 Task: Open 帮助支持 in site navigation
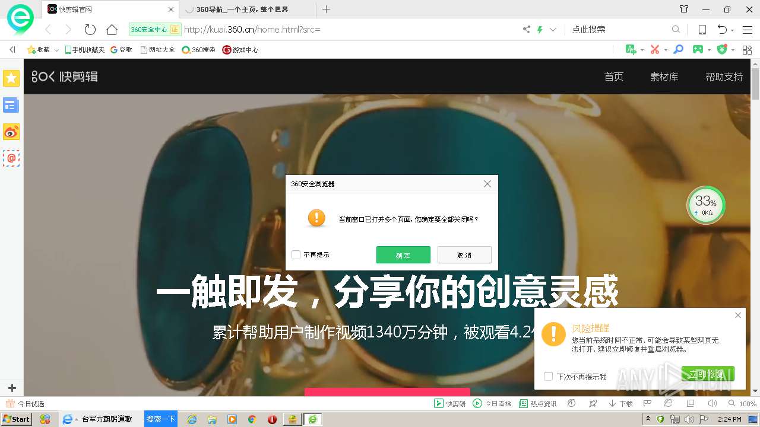724,77
